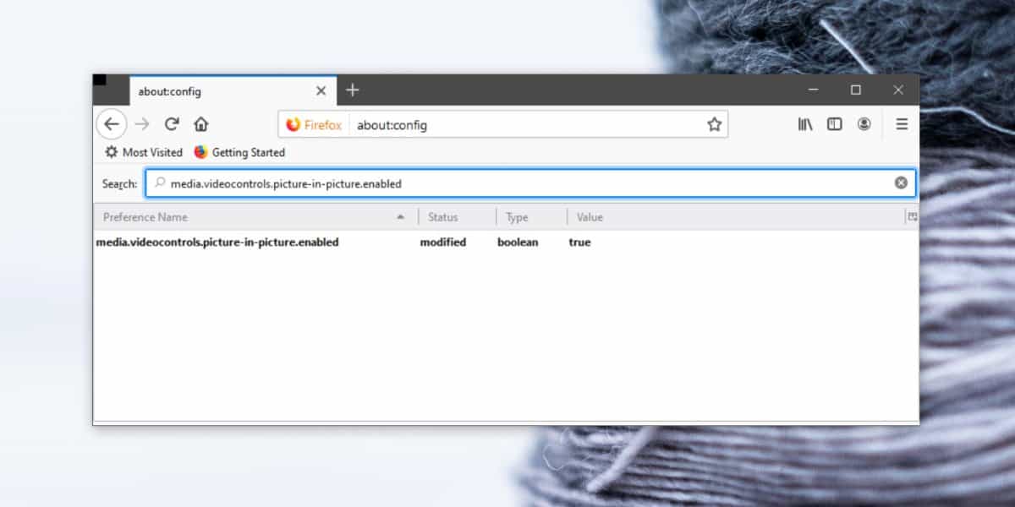Open the Library icon in the toolbar
Viewport: 1015px width, 507px height.
tap(805, 124)
